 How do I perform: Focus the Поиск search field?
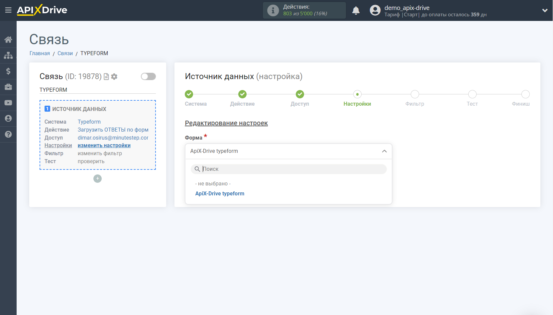click(288, 169)
